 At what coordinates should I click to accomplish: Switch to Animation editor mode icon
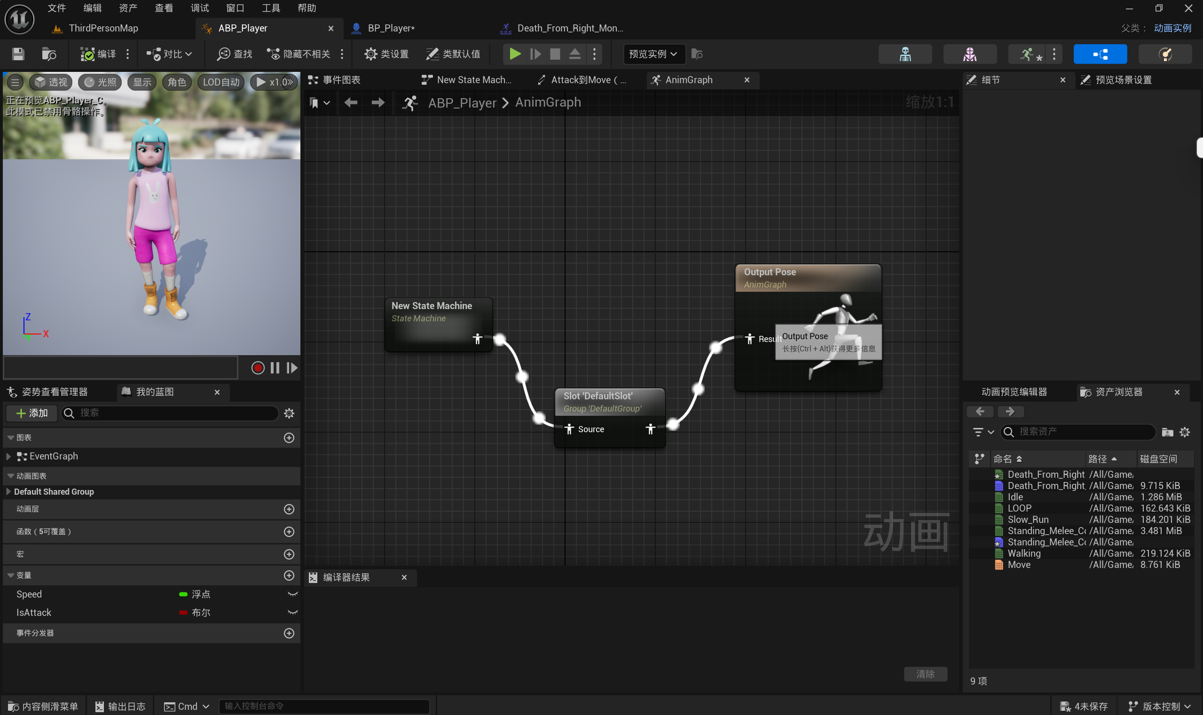[1028, 54]
